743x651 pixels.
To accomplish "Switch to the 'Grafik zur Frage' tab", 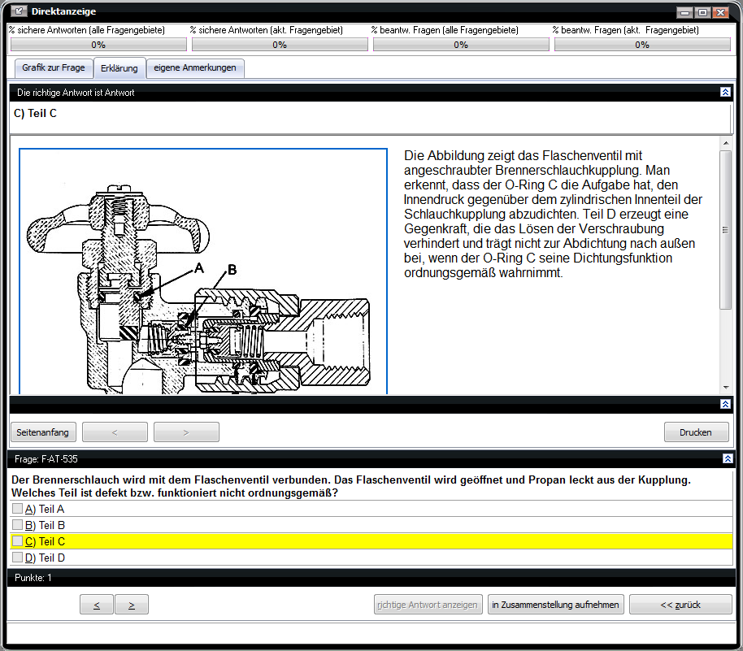I will [54, 67].
